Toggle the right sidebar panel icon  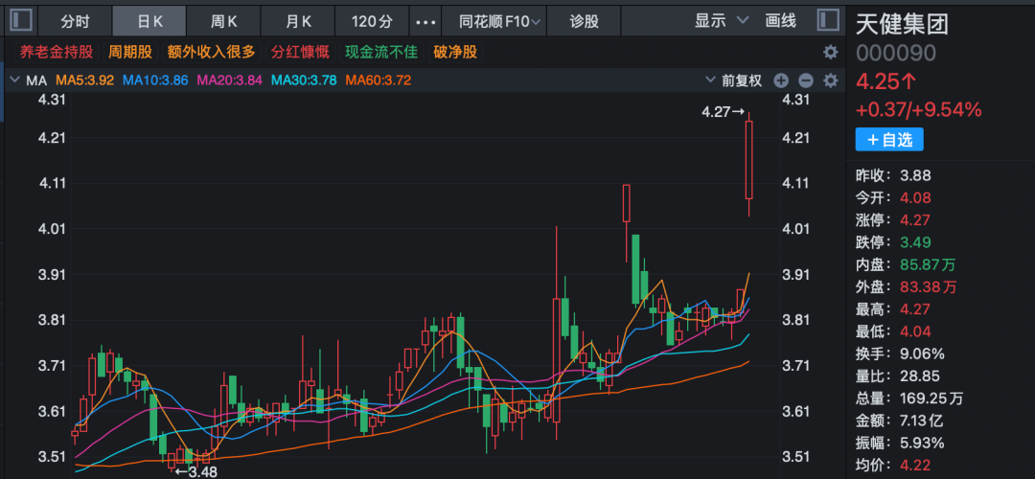827,20
